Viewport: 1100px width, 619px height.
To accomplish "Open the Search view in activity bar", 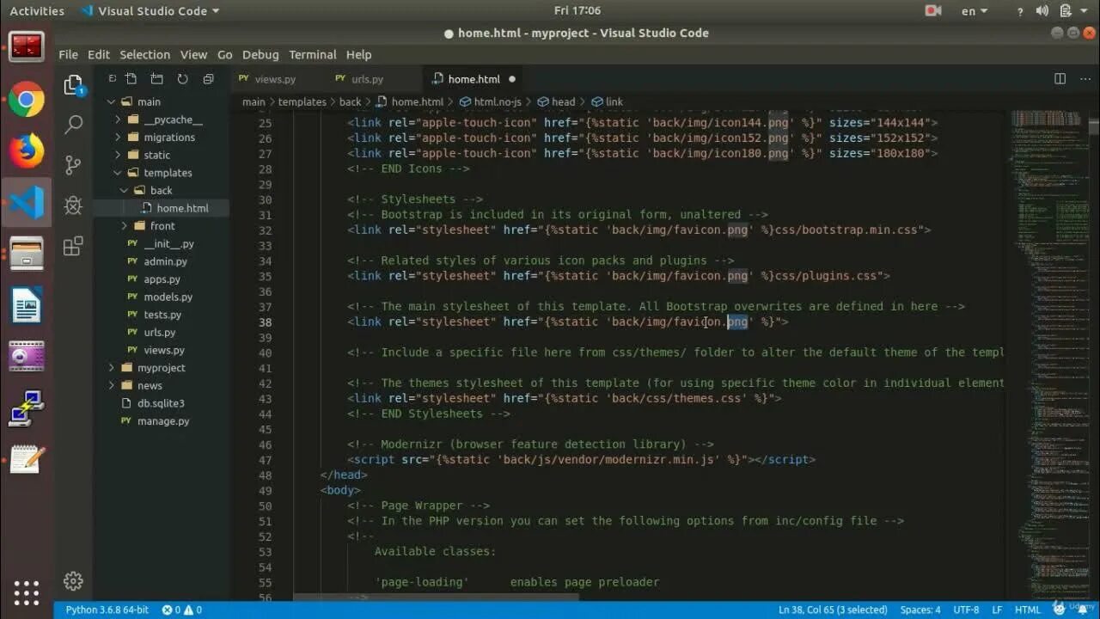I will click(73, 125).
